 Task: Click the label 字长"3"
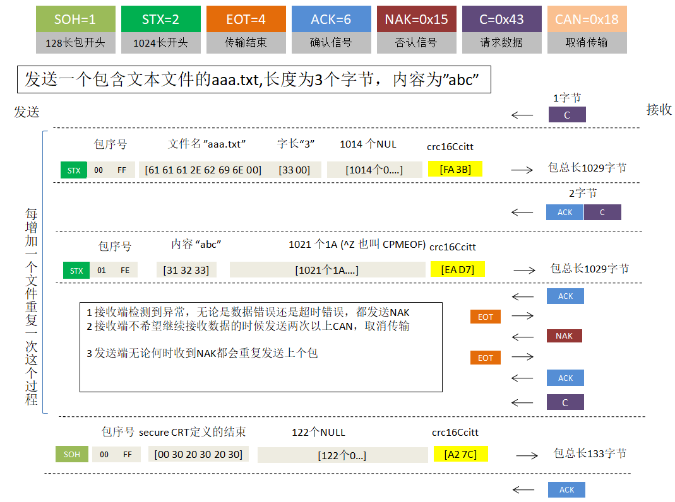pyautogui.click(x=296, y=144)
